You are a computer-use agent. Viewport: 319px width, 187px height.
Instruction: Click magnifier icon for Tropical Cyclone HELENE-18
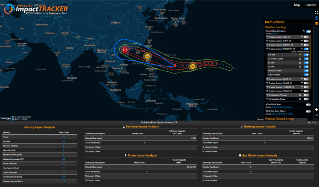point(267,83)
